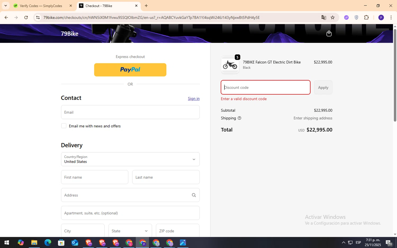This screenshot has height=248, width=397.
Task: Expand the Country/Region dropdown
Action: click(130, 159)
